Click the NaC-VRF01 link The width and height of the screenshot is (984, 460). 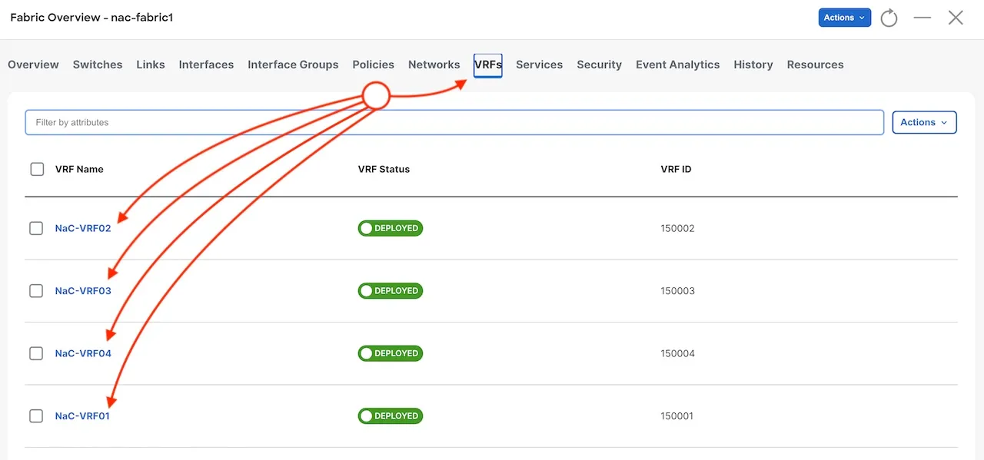(83, 415)
